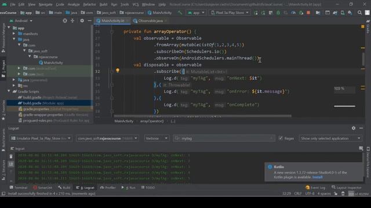The width and height of the screenshot is (371, 208).
Task: Expand the manifests folder
Action: pyautogui.click(x=14, y=34)
